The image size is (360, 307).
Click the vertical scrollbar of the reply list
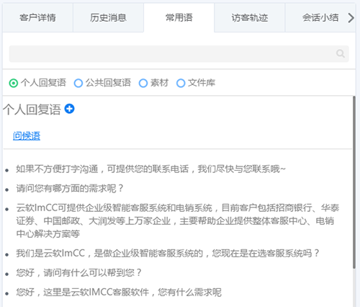[x=354, y=182]
